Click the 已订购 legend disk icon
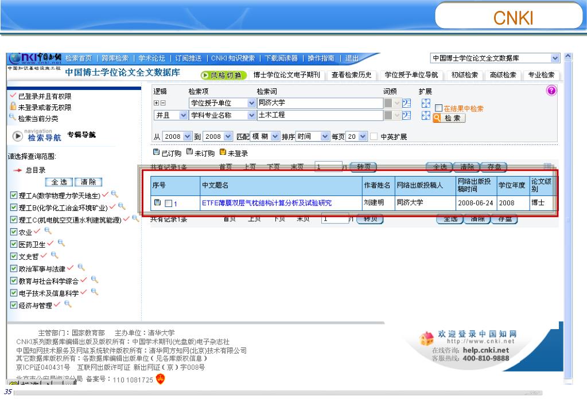Viewport: 587px width, 399px height. click(x=156, y=152)
